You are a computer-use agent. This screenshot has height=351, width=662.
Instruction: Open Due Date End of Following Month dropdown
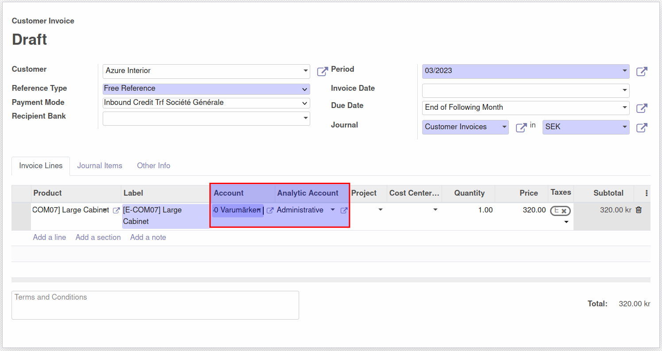pos(624,107)
